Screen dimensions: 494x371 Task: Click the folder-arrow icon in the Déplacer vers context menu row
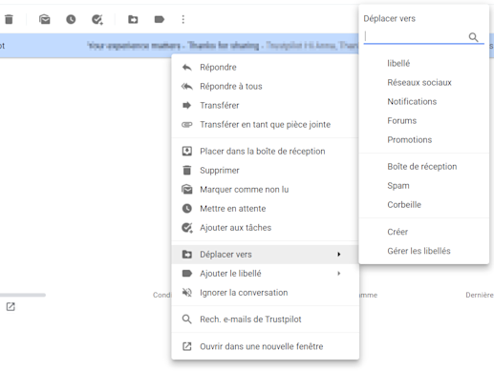[187, 255]
